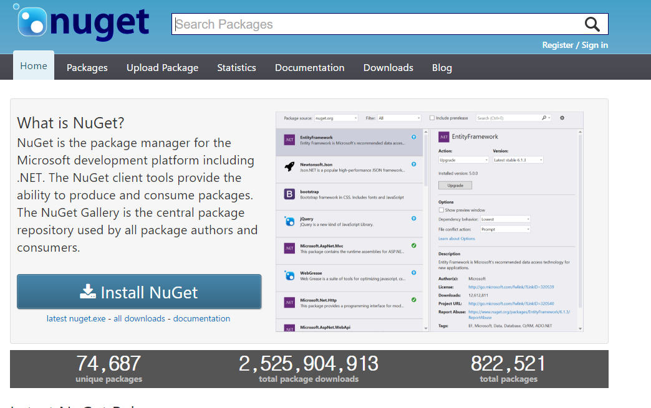Screen dimensions: 651x408
Task: Click the Register / Sign in link
Action: pyautogui.click(x=575, y=45)
